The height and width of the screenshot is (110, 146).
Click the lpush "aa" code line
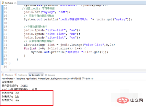pyautogui.click(x=52, y=30)
